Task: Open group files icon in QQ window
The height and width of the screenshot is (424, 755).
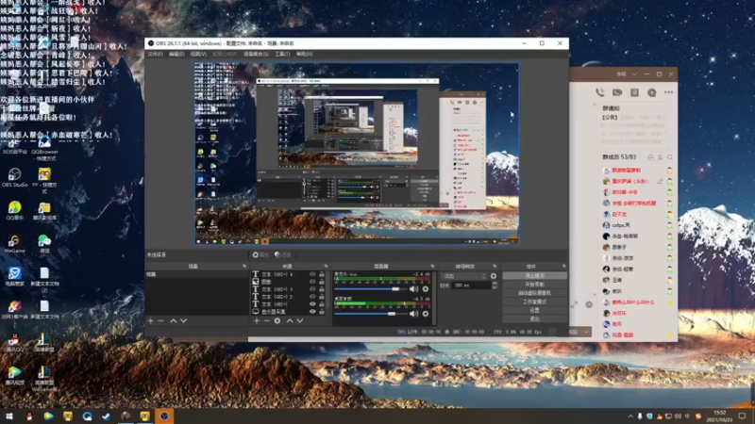Action: (x=634, y=92)
